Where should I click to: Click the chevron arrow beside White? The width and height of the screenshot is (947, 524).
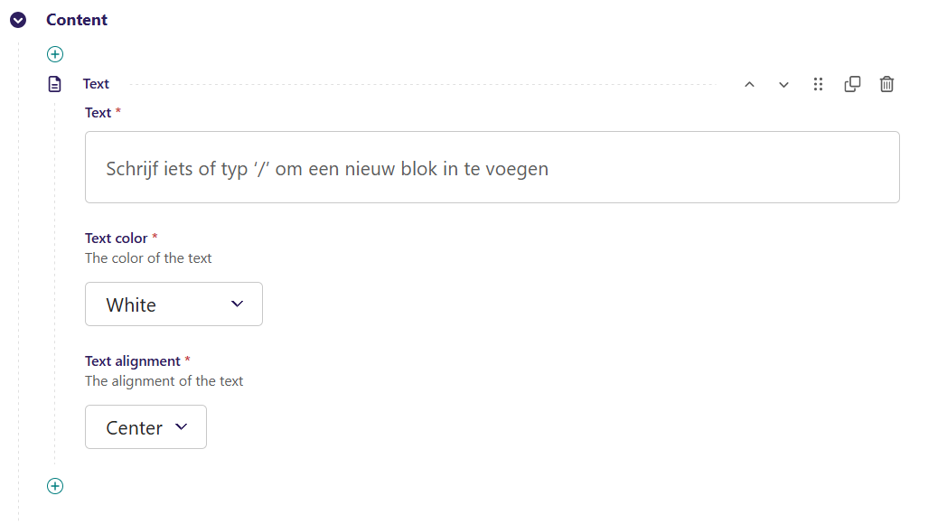238,304
